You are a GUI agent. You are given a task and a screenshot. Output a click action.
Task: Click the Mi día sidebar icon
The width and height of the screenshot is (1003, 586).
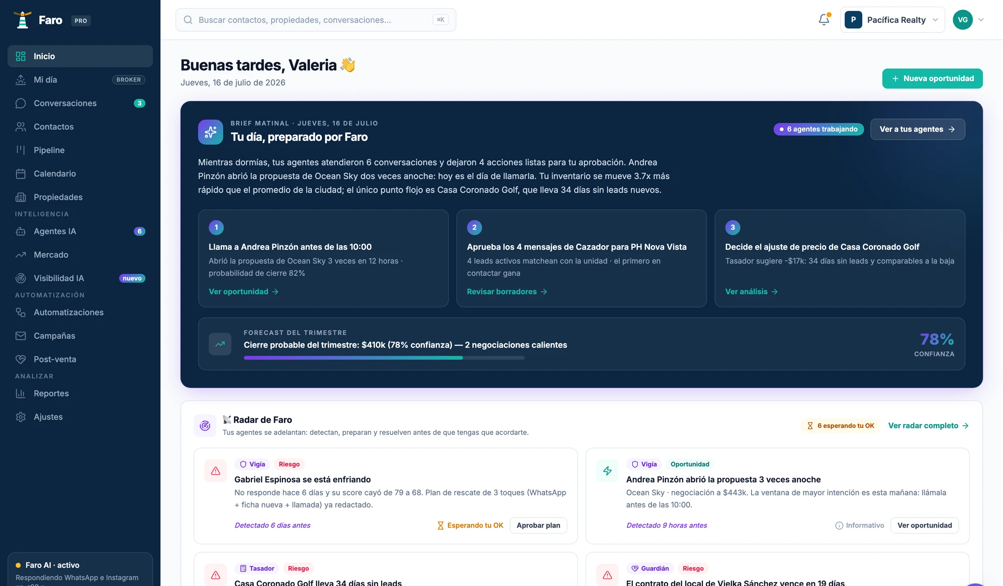coord(20,80)
